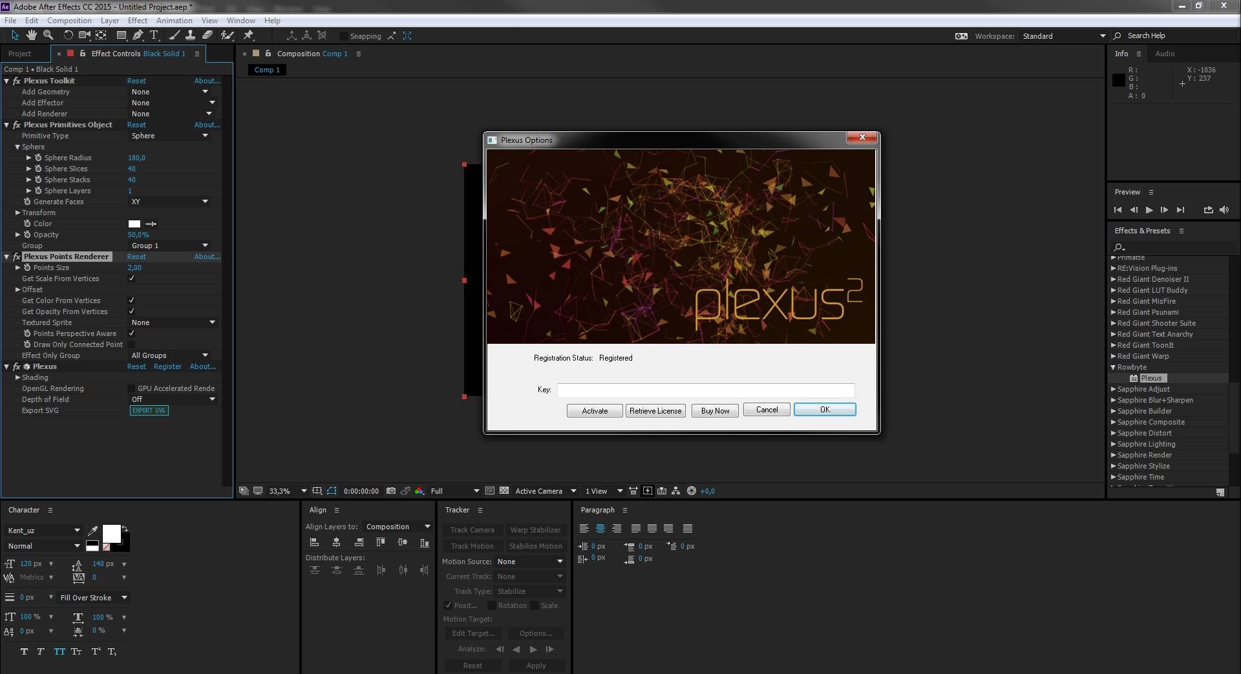
Task: Click the eyedropper in Character panel
Action: (92, 531)
